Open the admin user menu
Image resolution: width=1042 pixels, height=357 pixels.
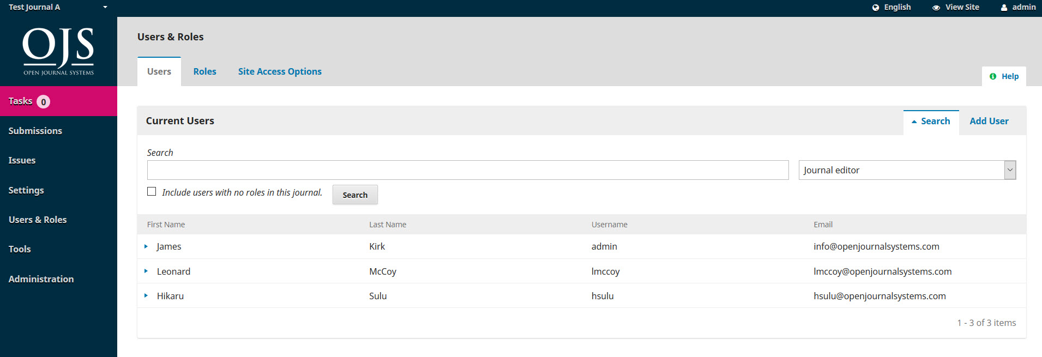1018,7
